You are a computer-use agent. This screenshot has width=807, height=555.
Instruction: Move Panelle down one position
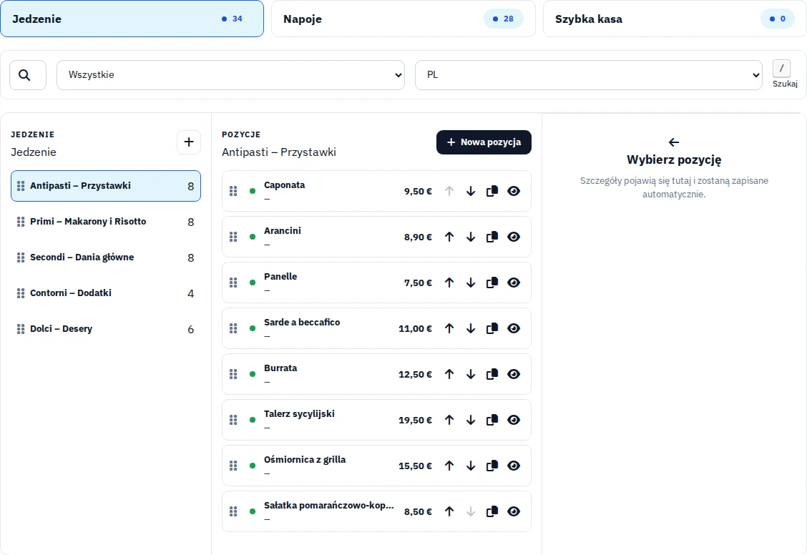click(x=471, y=283)
